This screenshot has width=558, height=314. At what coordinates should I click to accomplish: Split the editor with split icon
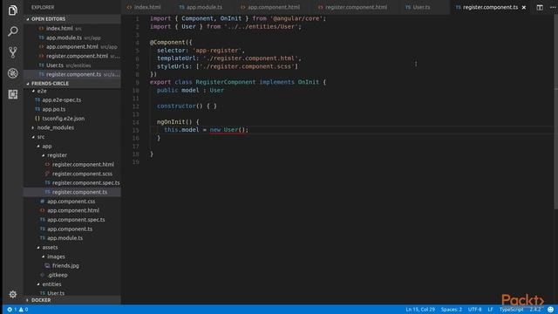pyautogui.click(x=540, y=7)
